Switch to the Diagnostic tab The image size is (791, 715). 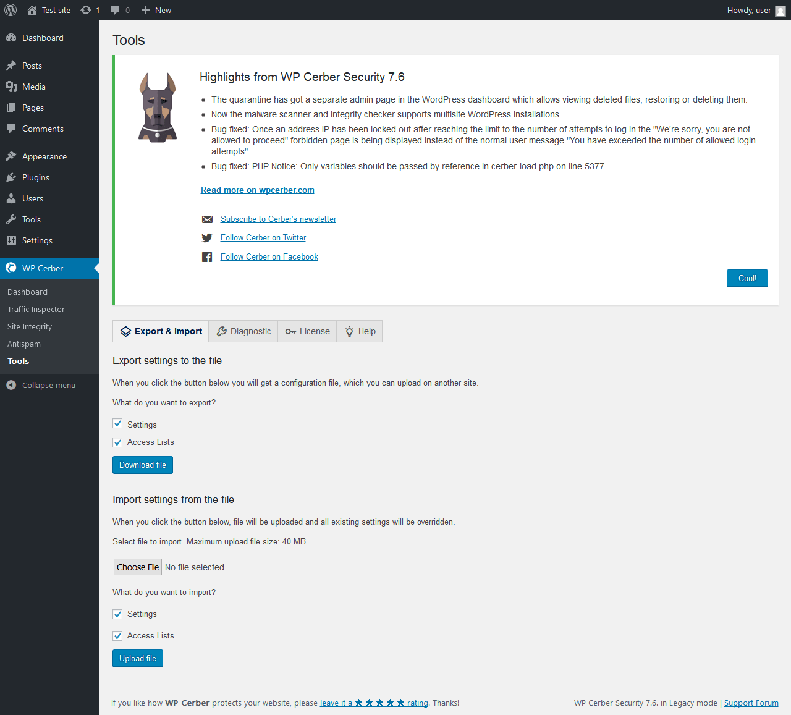(243, 331)
